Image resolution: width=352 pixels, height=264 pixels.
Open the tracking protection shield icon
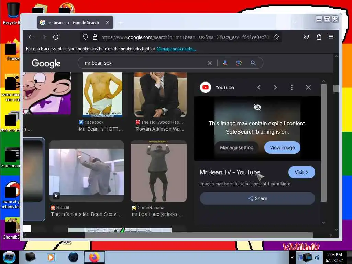86,37
